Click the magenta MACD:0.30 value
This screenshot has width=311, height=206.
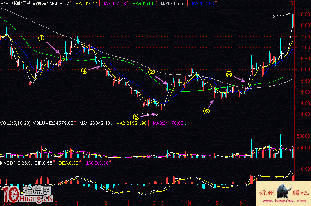tap(97, 163)
